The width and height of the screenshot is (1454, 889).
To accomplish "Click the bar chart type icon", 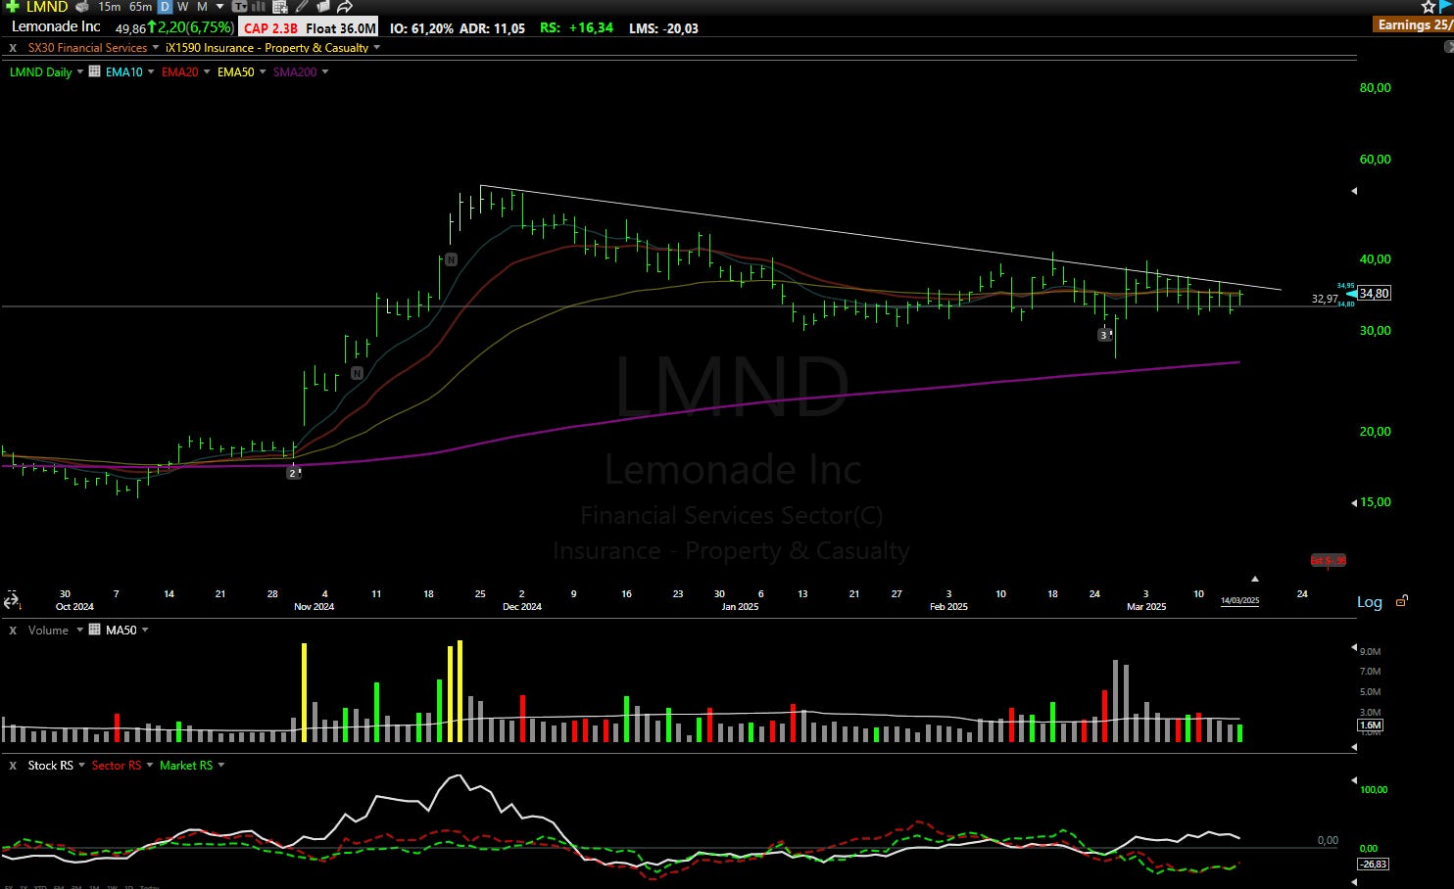I will 259,6.
